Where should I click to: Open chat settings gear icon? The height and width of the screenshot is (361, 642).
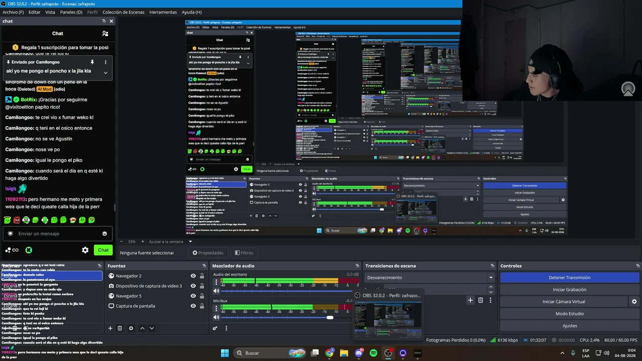point(85,250)
